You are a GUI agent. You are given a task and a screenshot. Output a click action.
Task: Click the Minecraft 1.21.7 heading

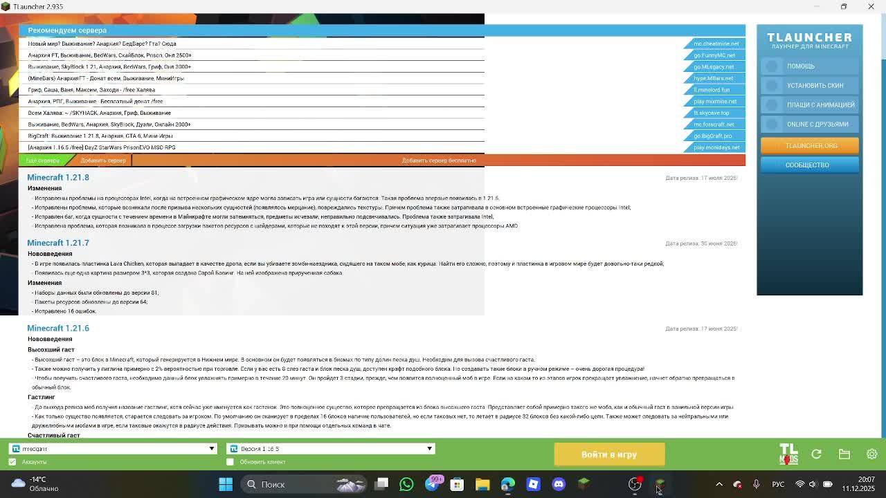coord(58,243)
